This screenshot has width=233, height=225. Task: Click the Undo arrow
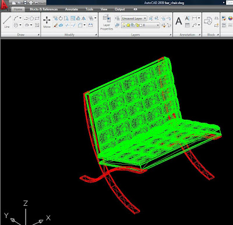click(x=36, y=3)
